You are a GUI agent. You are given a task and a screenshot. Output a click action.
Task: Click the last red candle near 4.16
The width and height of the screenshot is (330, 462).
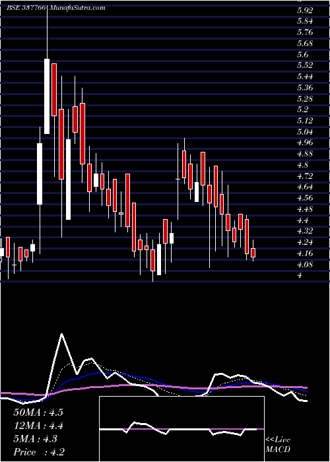[x=253, y=253]
